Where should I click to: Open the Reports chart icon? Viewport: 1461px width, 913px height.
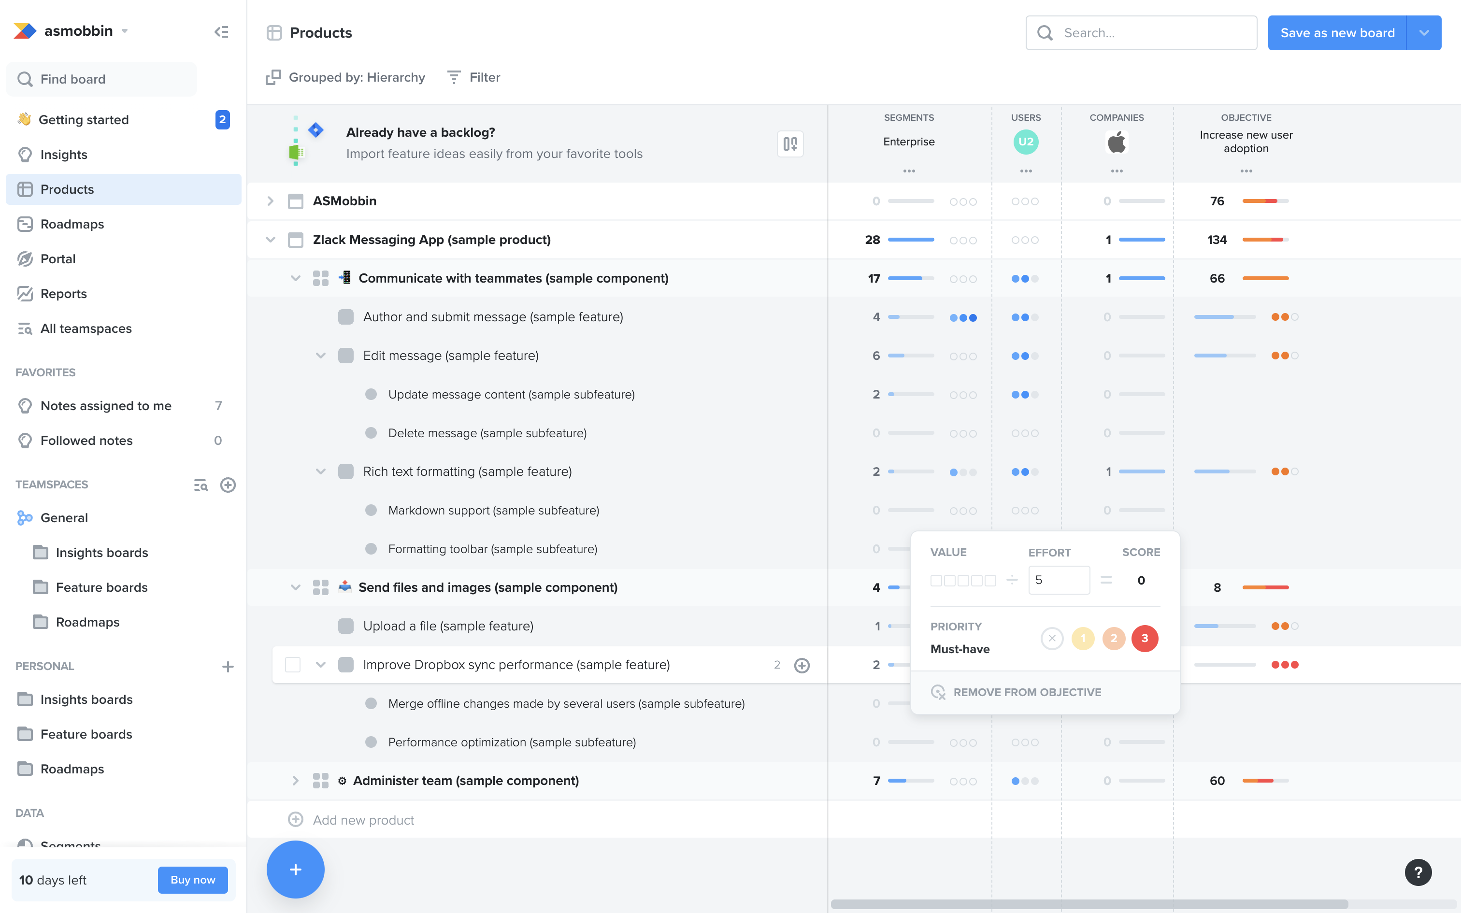pos(25,294)
